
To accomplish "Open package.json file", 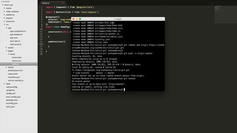I will (12, 100).
